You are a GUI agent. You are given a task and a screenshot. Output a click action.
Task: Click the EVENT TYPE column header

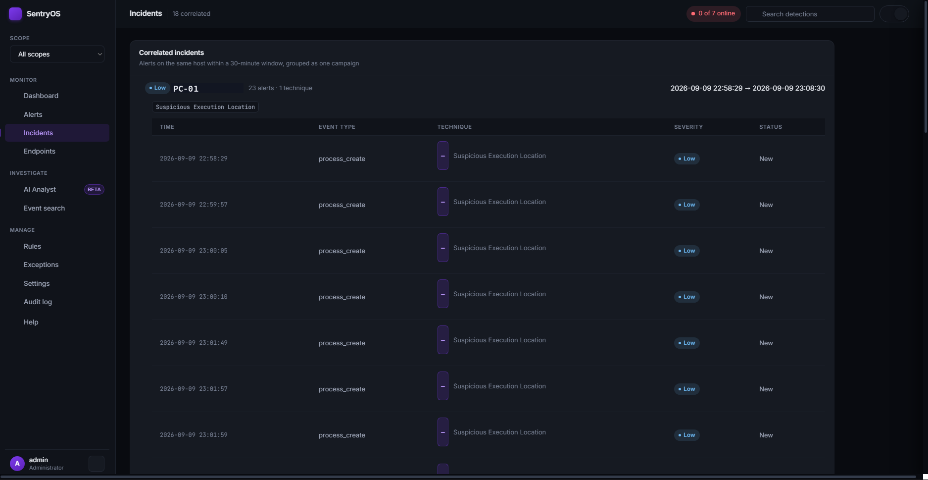coord(337,127)
